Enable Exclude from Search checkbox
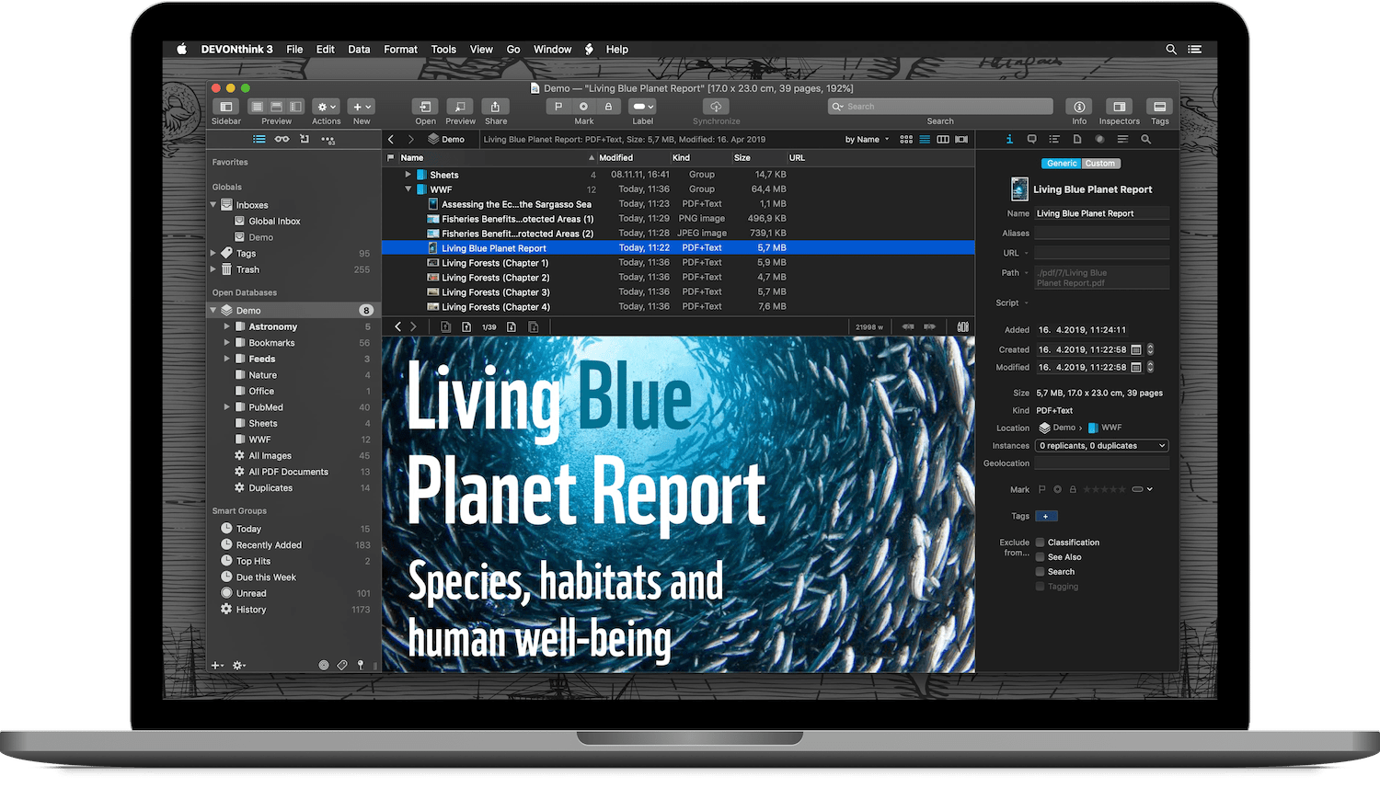The image size is (1380, 788). coord(1040,572)
